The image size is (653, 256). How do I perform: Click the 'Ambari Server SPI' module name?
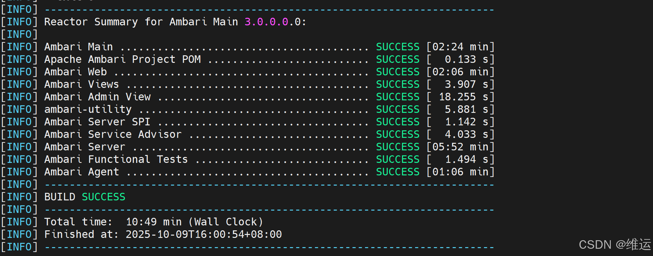tap(97, 122)
